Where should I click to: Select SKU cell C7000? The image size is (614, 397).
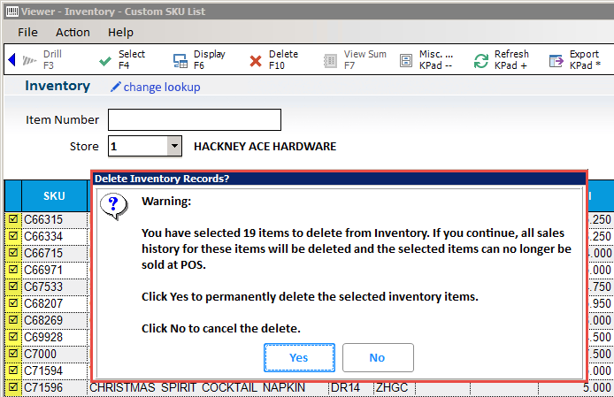click(x=55, y=355)
